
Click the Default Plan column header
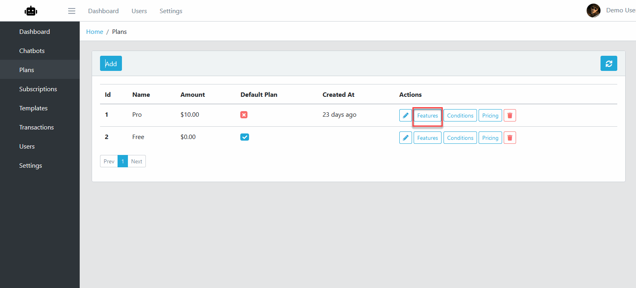point(259,94)
